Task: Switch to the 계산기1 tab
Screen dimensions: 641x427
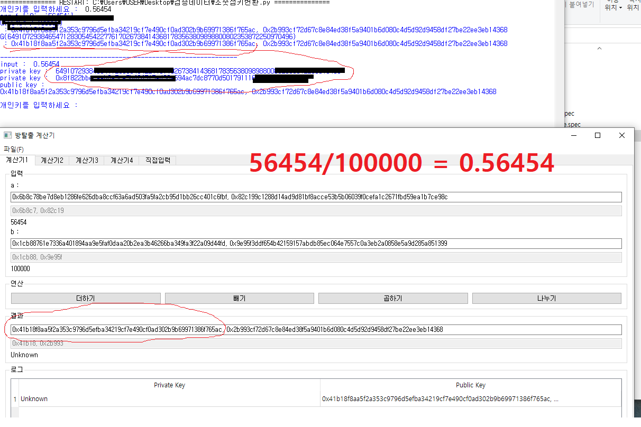Action: [x=17, y=160]
